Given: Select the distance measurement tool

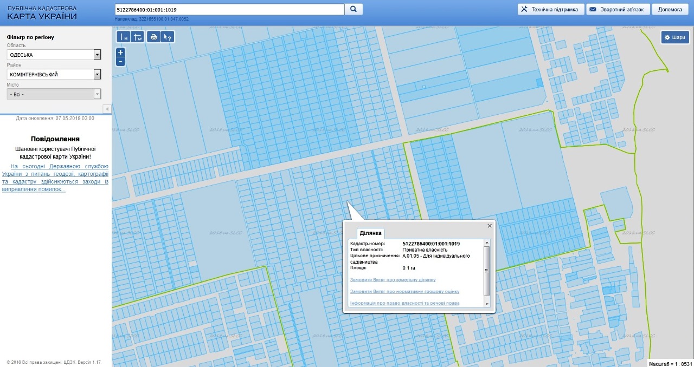Looking at the screenshot, I should pyautogui.click(x=124, y=37).
